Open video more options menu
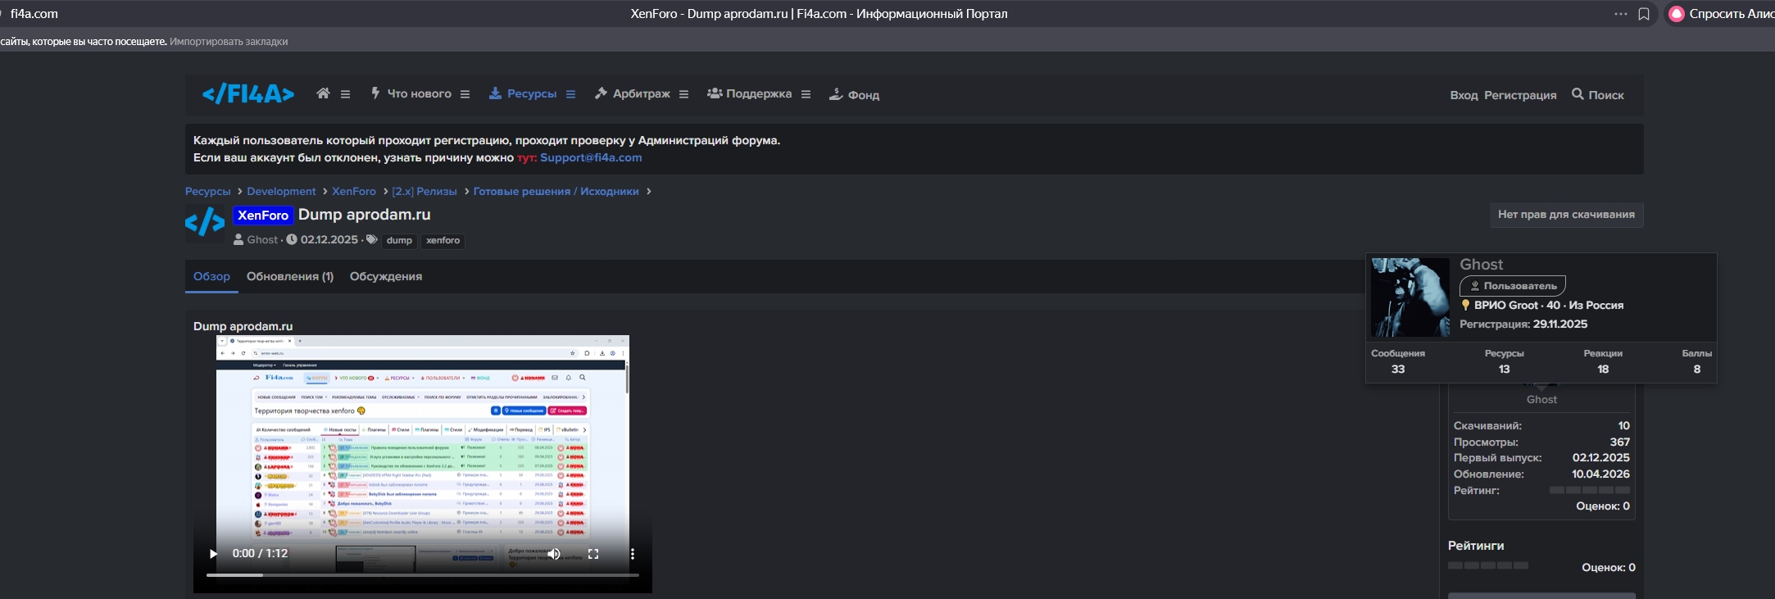The width and height of the screenshot is (1775, 599). [633, 554]
